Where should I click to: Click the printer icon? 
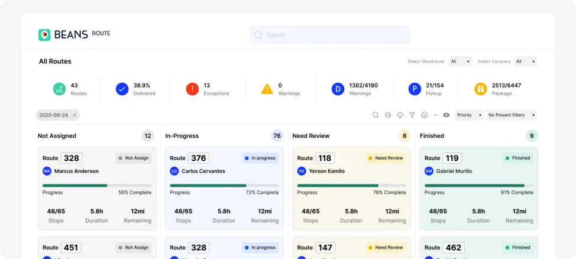pos(388,115)
